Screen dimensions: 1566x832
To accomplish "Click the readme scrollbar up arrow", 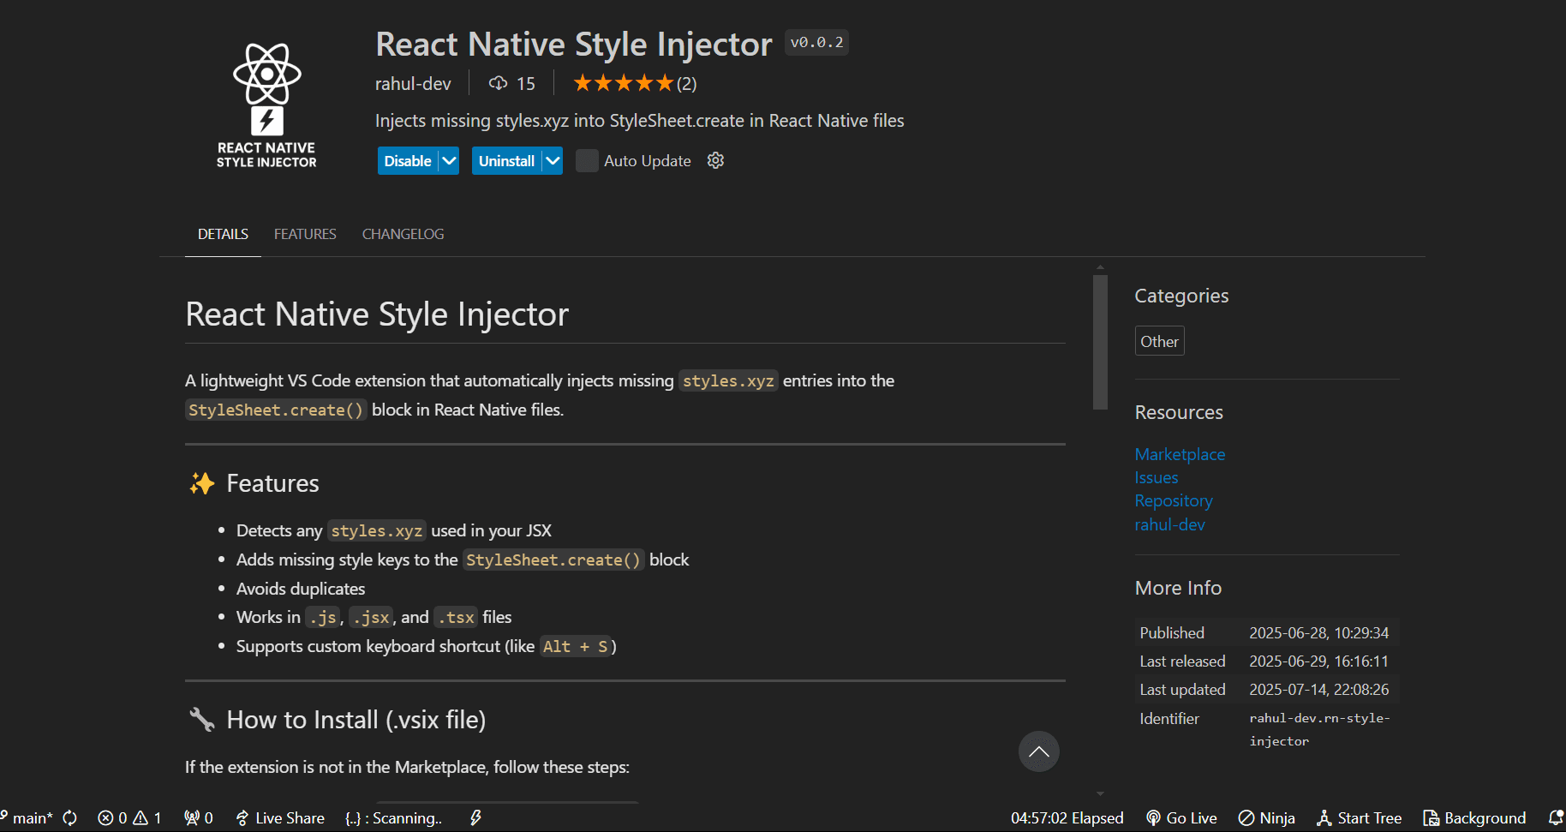I will (1100, 267).
